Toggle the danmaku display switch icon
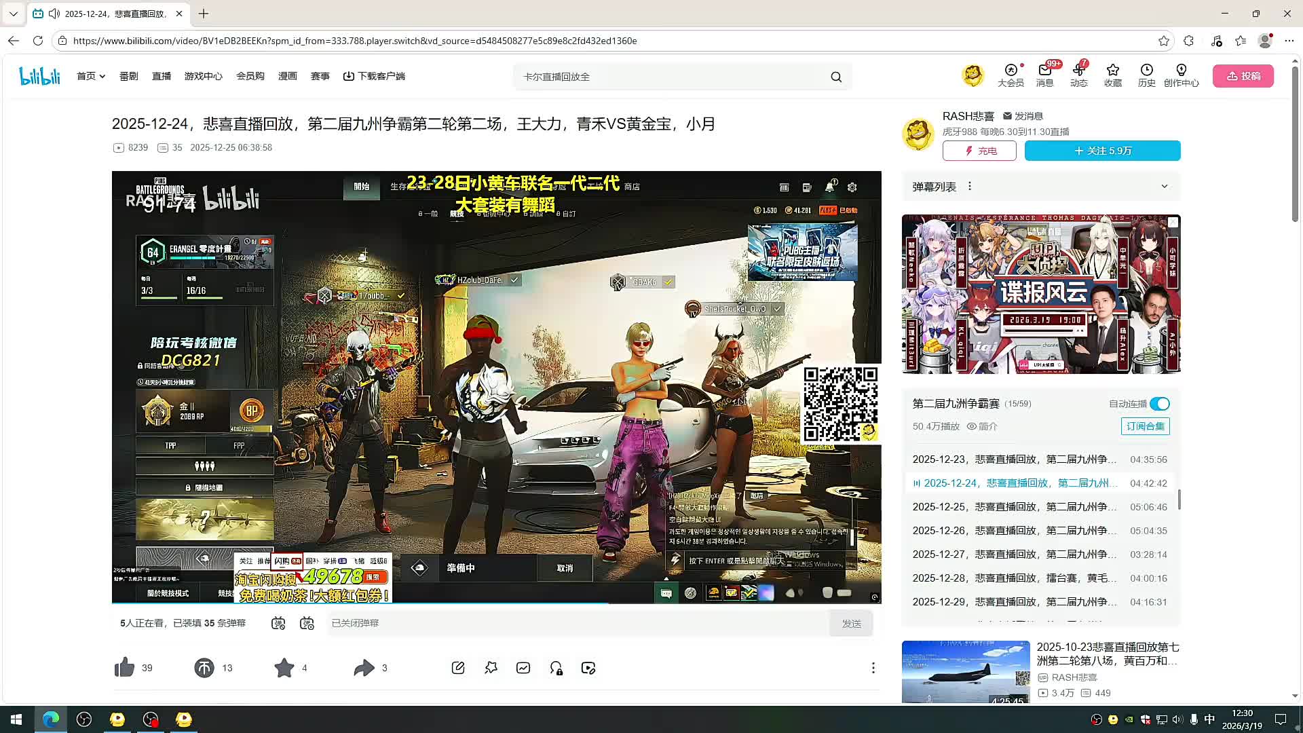 (x=278, y=623)
